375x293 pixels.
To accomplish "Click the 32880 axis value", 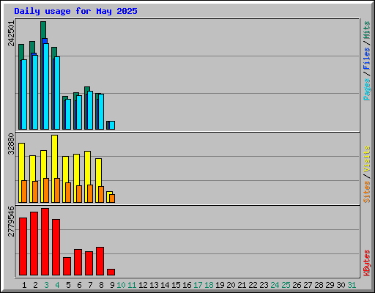I will pos(11,144).
